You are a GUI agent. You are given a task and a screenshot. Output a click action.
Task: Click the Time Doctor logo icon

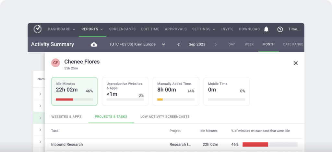pos(38,29)
